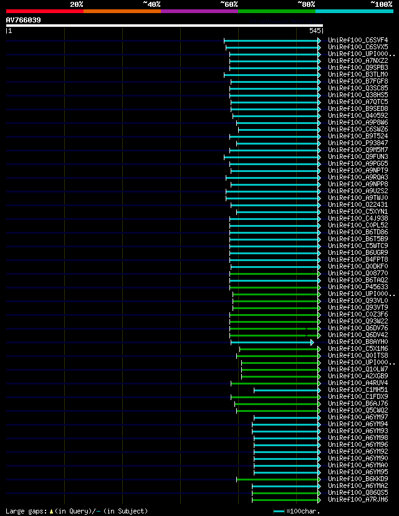The width and height of the screenshot is (399, 516).
Task: Follow the UniRef100_Q93VL0 link
Action: 358,301
